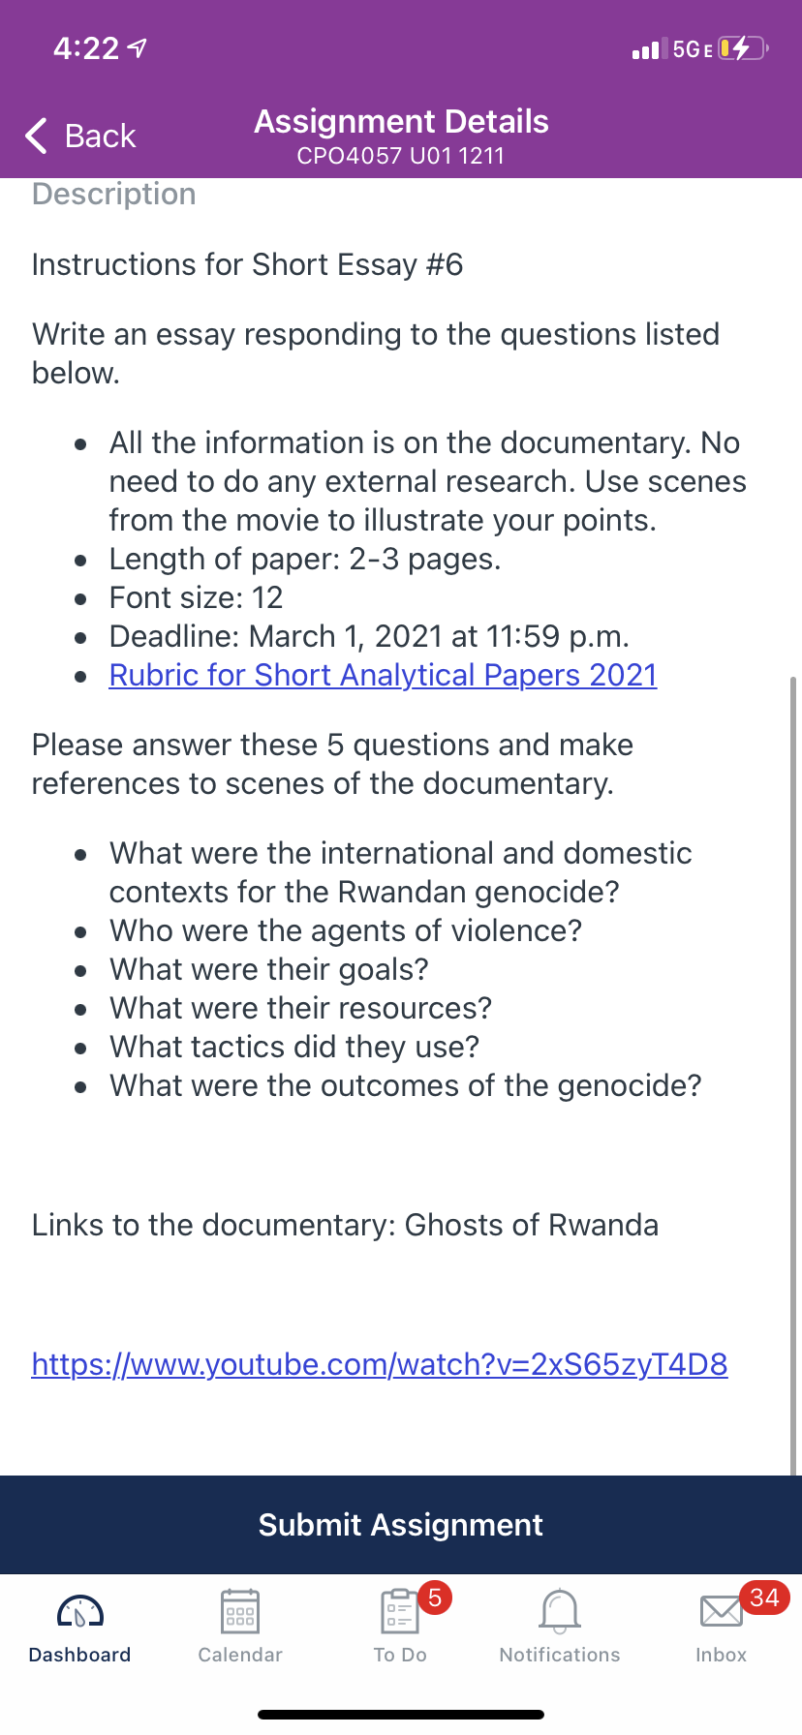The image size is (802, 1735).
Task: Open the YouTube documentary link
Action: [x=380, y=1364]
